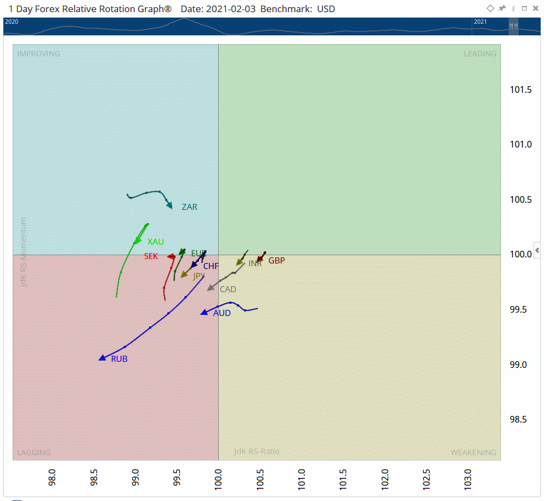Click the LAGGING quadrant label
544x501 pixels.
click(34, 452)
